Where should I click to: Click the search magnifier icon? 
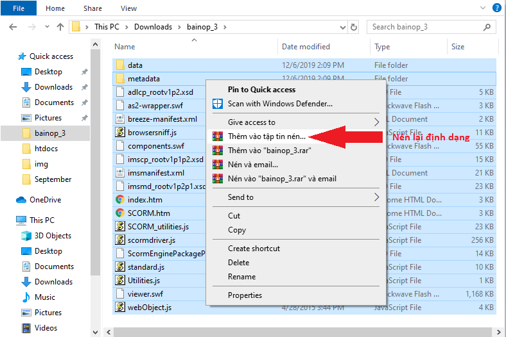point(487,27)
